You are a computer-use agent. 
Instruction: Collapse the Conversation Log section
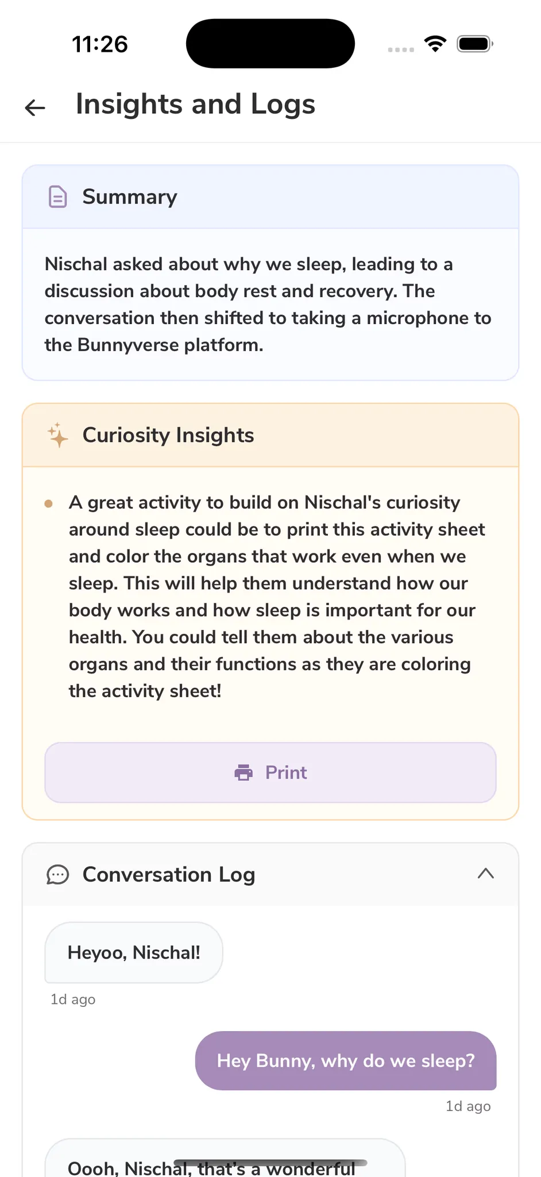[486, 874]
